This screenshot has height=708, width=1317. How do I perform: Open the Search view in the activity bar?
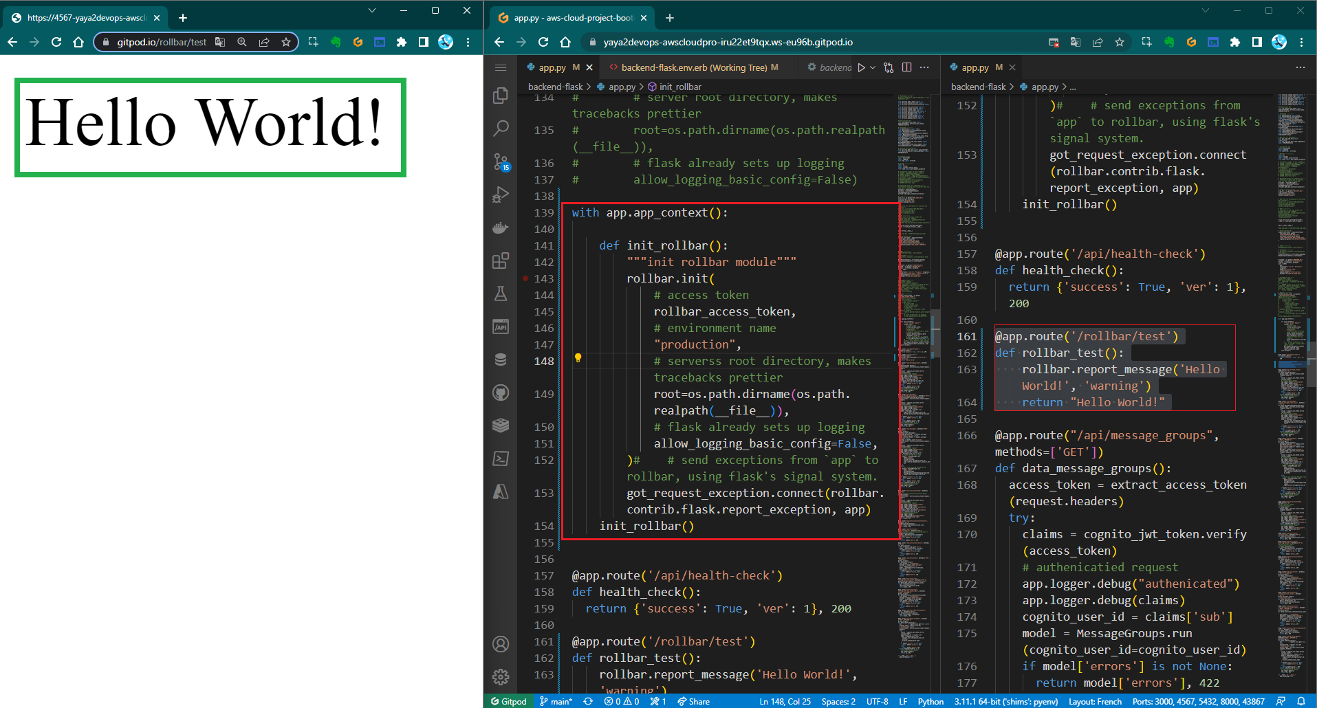coord(501,128)
